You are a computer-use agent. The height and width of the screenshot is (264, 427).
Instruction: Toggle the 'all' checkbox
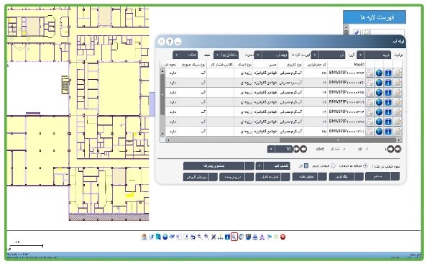pos(306,165)
